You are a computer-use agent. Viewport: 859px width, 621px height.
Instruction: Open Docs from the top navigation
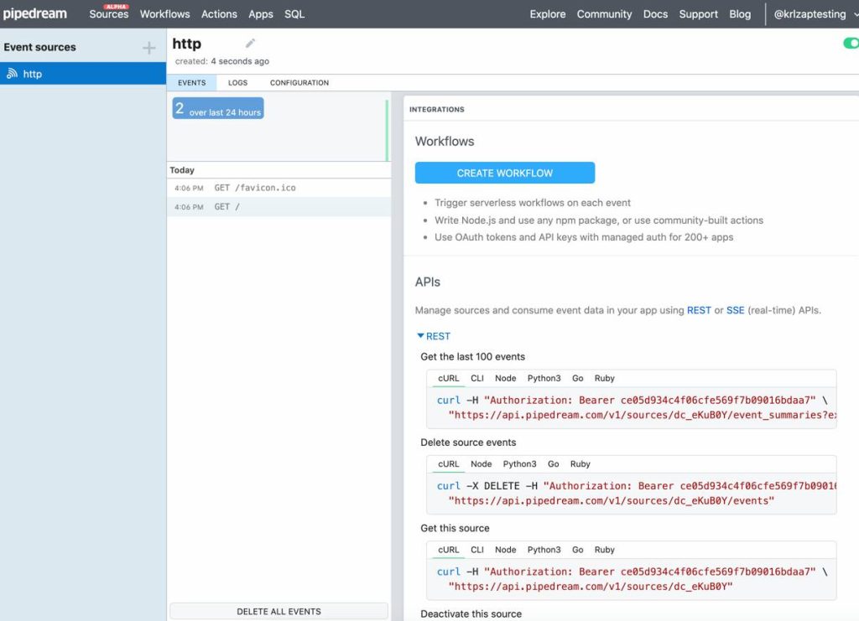click(x=655, y=14)
